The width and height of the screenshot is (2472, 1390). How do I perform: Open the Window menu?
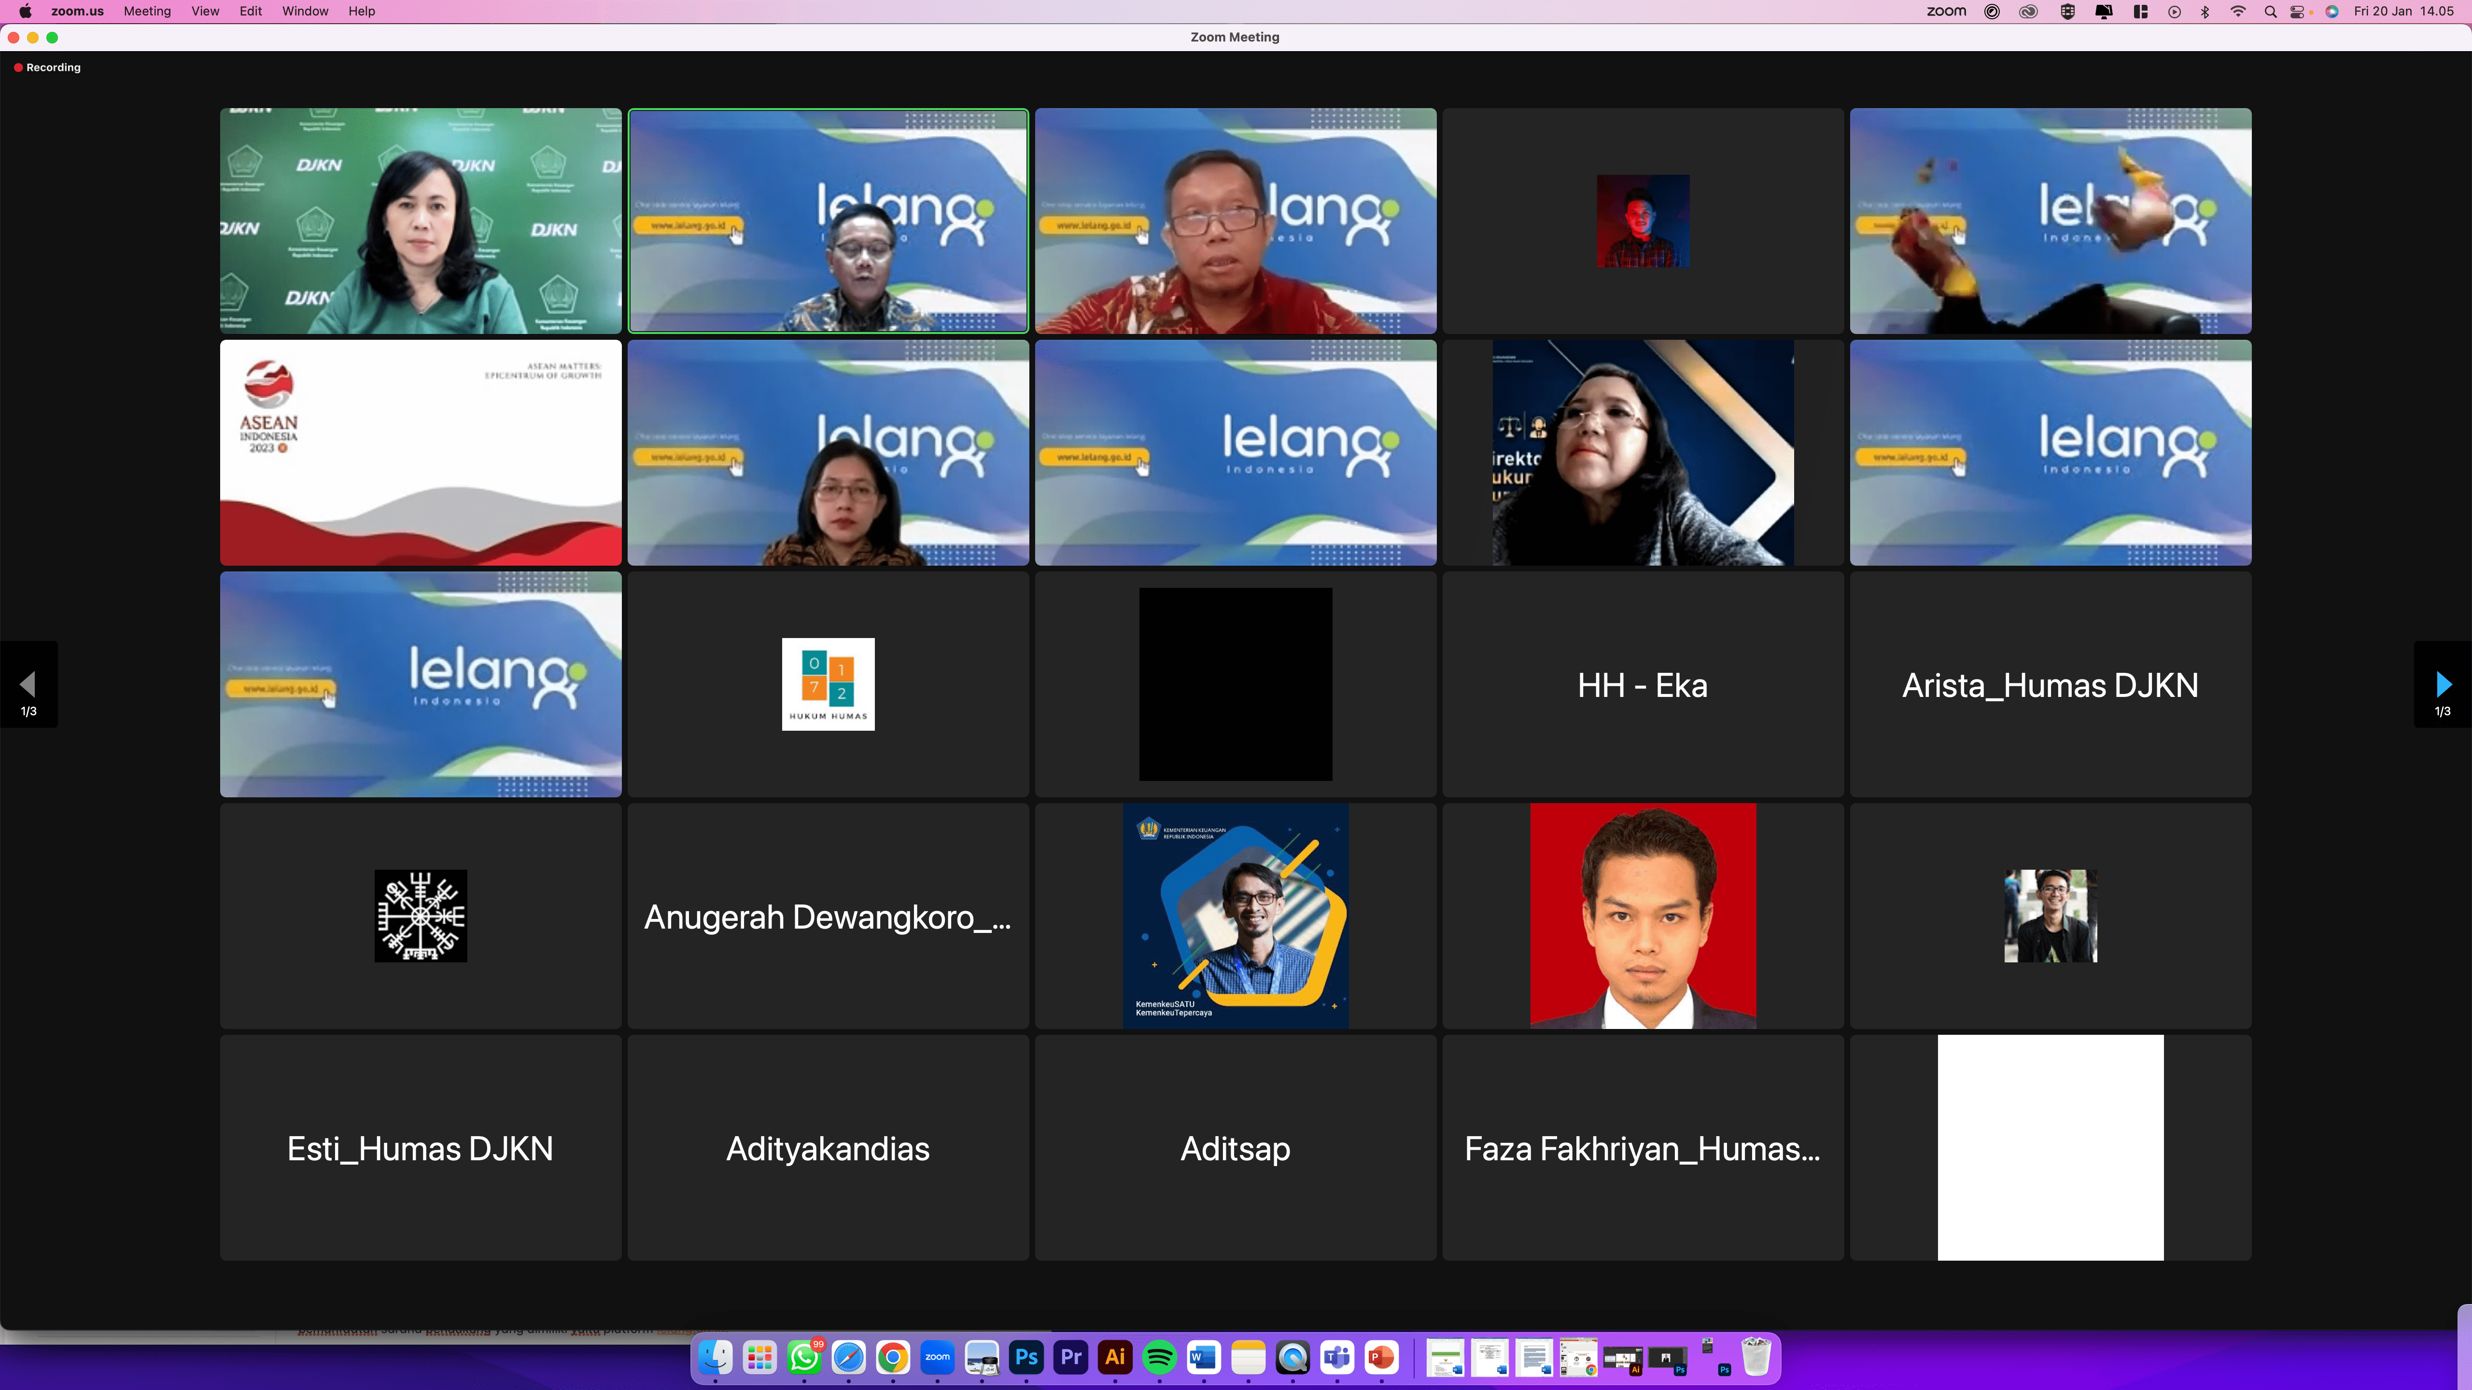click(305, 12)
